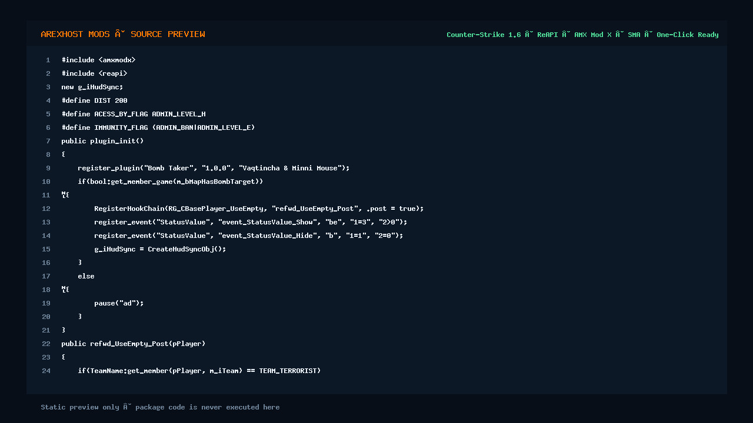Click the TEAM_TERRORIST if statement line

[199, 371]
